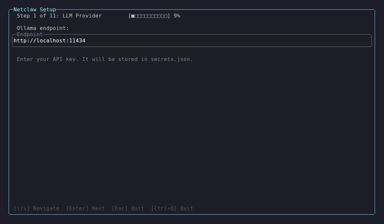Click the setup progress bar
The image size is (384, 224).
click(x=149, y=16)
